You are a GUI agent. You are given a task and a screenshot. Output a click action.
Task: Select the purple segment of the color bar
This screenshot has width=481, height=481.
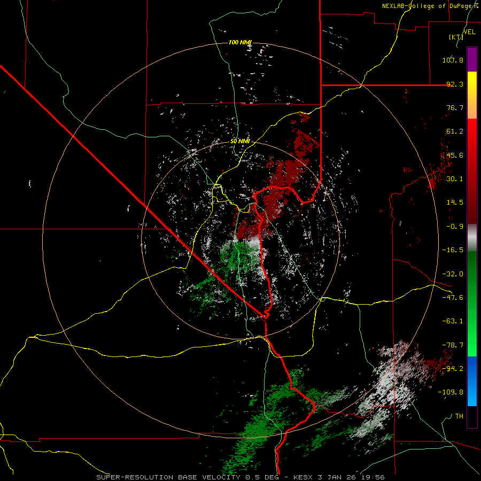tap(472, 59)
